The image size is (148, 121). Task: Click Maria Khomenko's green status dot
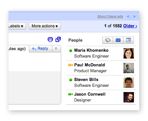(x=71, y=50)
